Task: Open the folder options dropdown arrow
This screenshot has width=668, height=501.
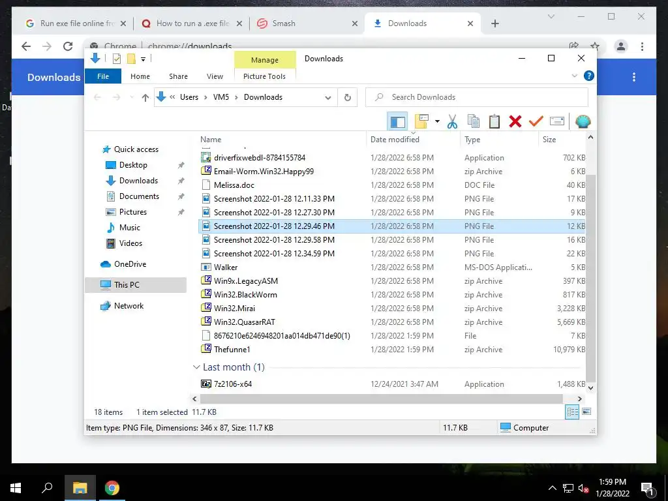Action: (x=437, y=121)
